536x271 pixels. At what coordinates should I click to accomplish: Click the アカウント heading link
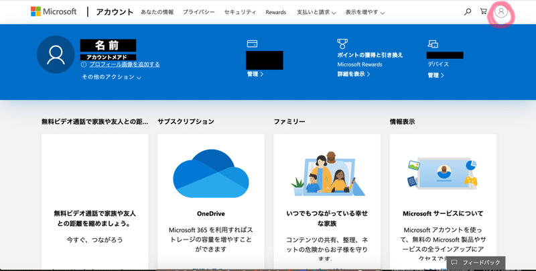115,12
